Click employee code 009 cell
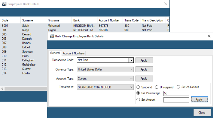This screenshot has width=213, height=118. tap(4, 52)
